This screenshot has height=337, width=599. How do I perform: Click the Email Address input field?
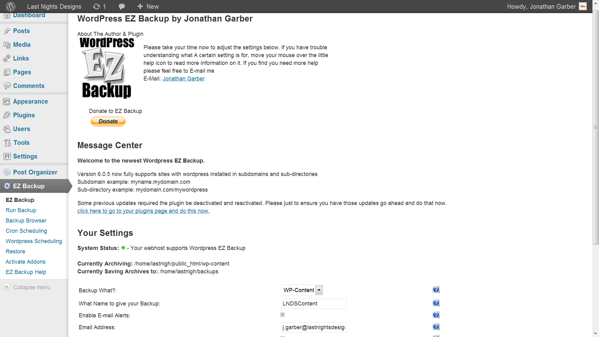(x=314, y=327)
